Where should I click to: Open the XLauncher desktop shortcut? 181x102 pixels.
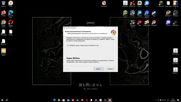coord(3,42)
